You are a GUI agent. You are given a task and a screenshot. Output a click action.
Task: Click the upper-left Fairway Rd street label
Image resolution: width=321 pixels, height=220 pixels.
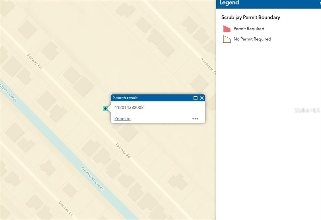click(x=35, y=61)
